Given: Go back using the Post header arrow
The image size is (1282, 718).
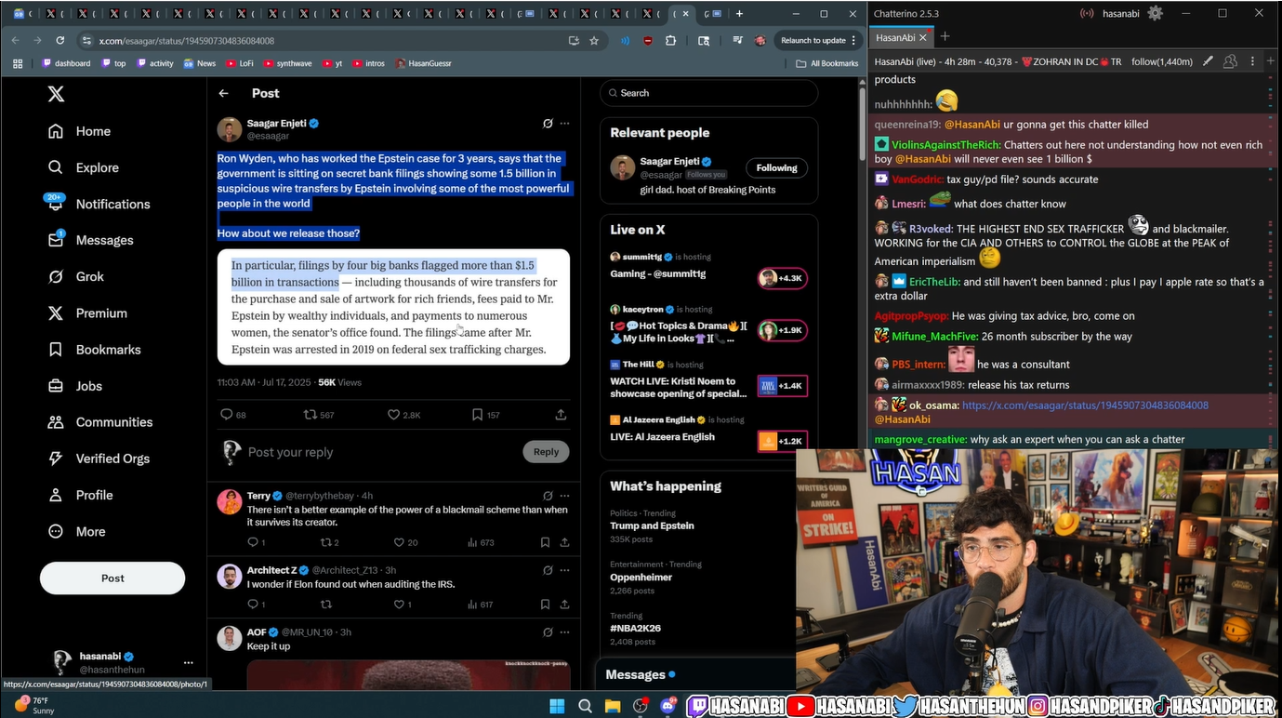Looking at the screenshot, I should tap(224, 93).
